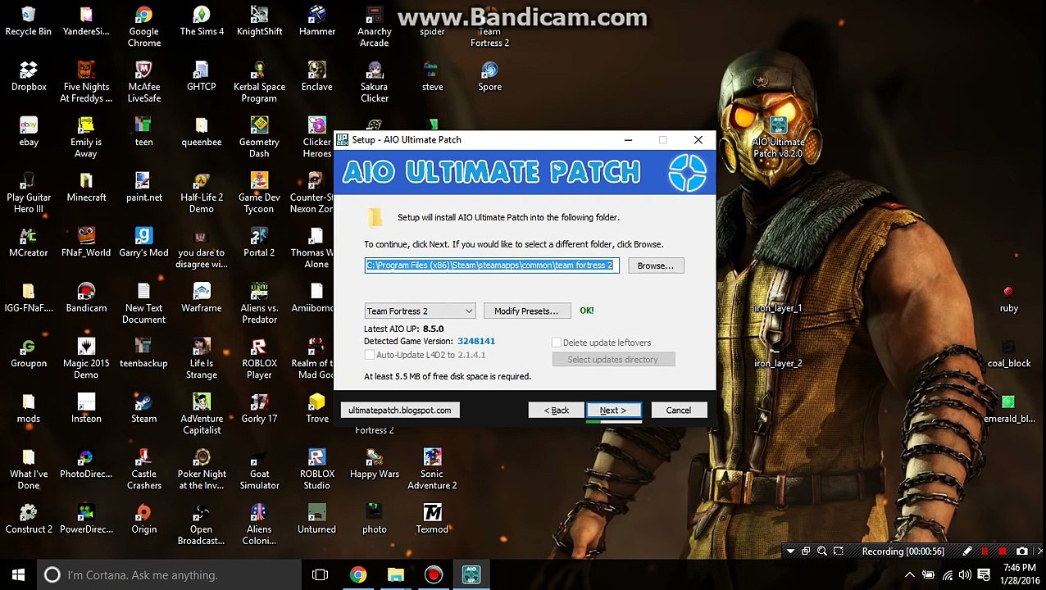The width and height of the screenshot is (1046, 590).
Task: Select the Goat Simulator desktop icon
Action: pos(259,469)
